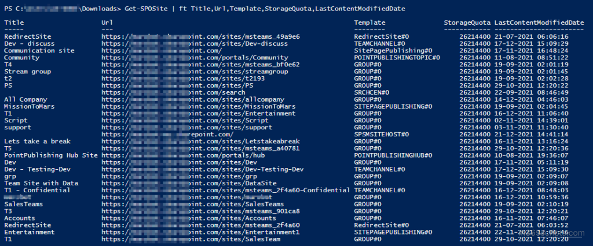Select the PointPublishing Hub Site title

tap(51, 155)
